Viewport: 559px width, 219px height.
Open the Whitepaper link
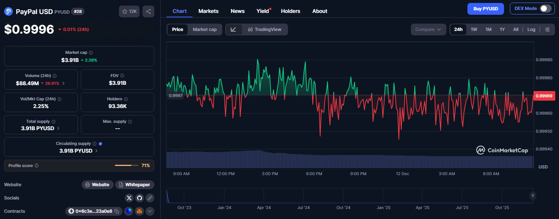tap(135, 185)
